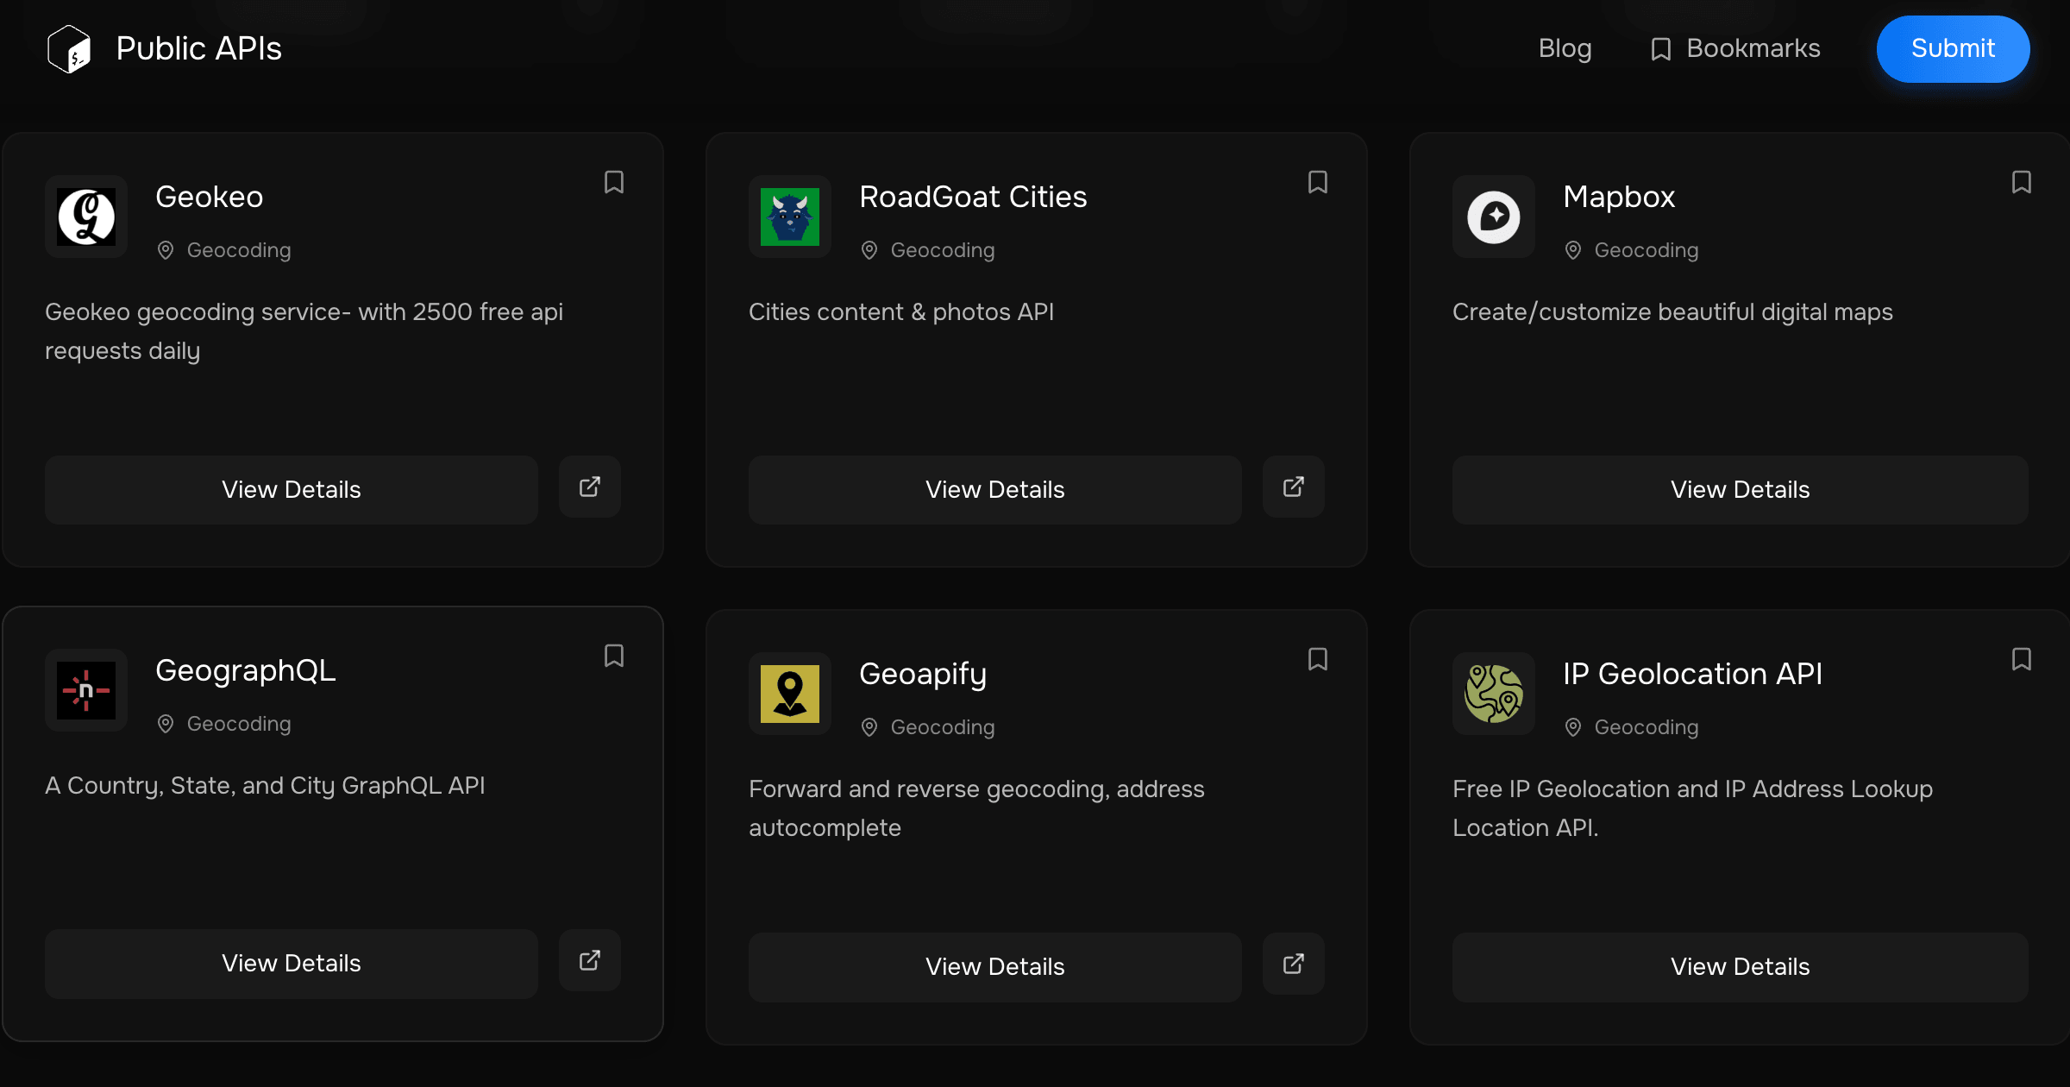View Details for Mapbox
Image resolution: width=2070 pixels, height=1087 pixels.
click(1740, 490)
